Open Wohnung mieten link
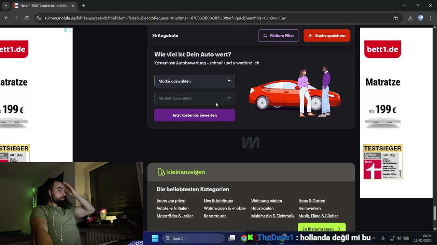Screen dimensions: 437x245 pyautogui.click(x=267, y=201)
